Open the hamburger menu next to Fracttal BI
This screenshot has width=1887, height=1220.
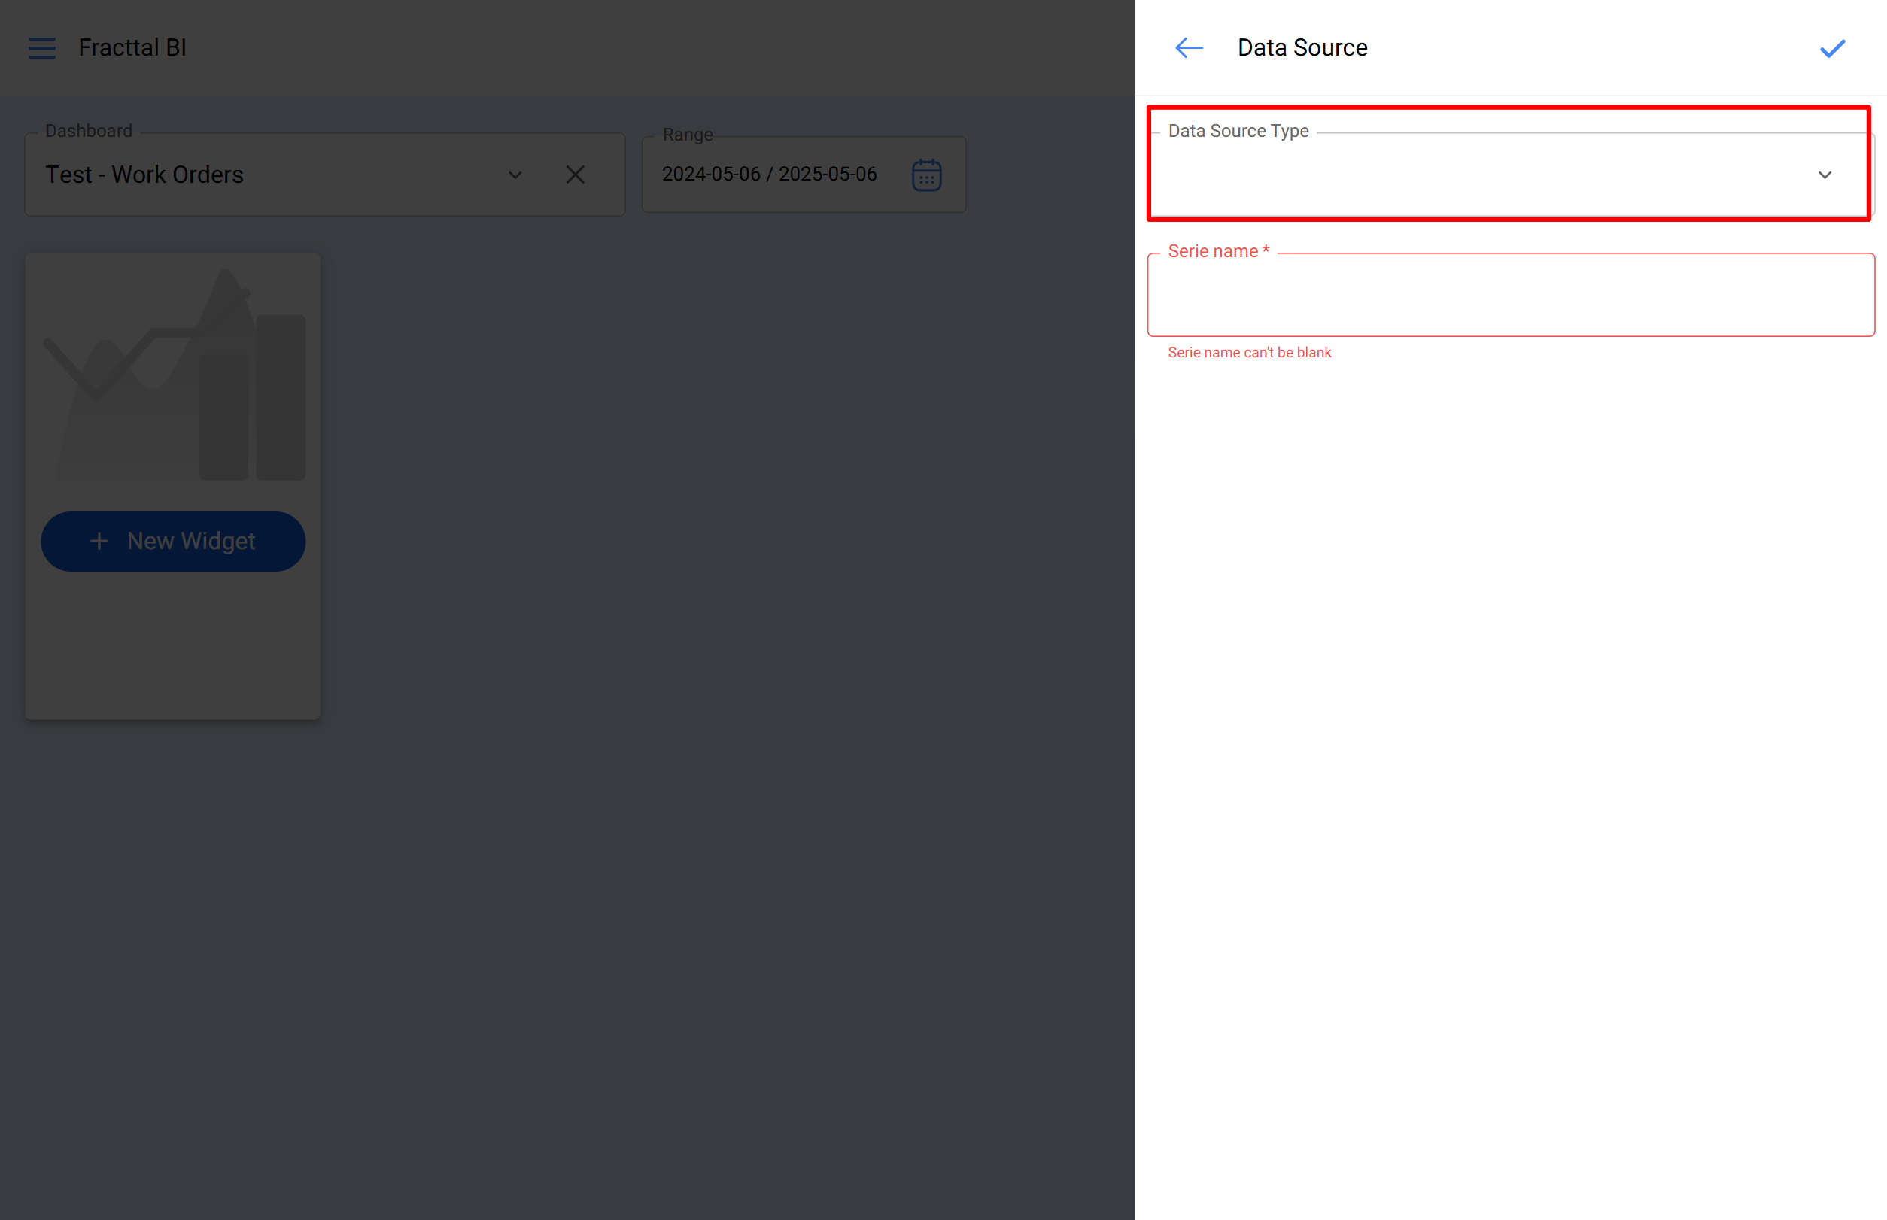42,47
